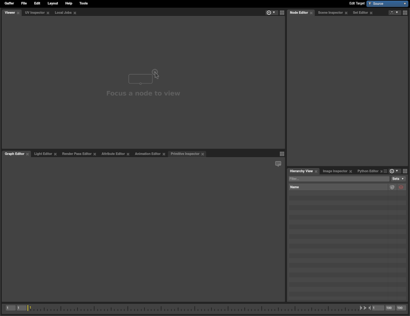Close the Graph Editor tab

tap(28, 154)
